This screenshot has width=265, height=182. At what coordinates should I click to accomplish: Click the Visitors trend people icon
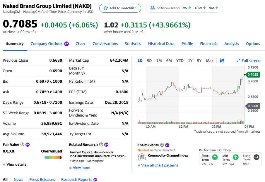click(153, 8)
